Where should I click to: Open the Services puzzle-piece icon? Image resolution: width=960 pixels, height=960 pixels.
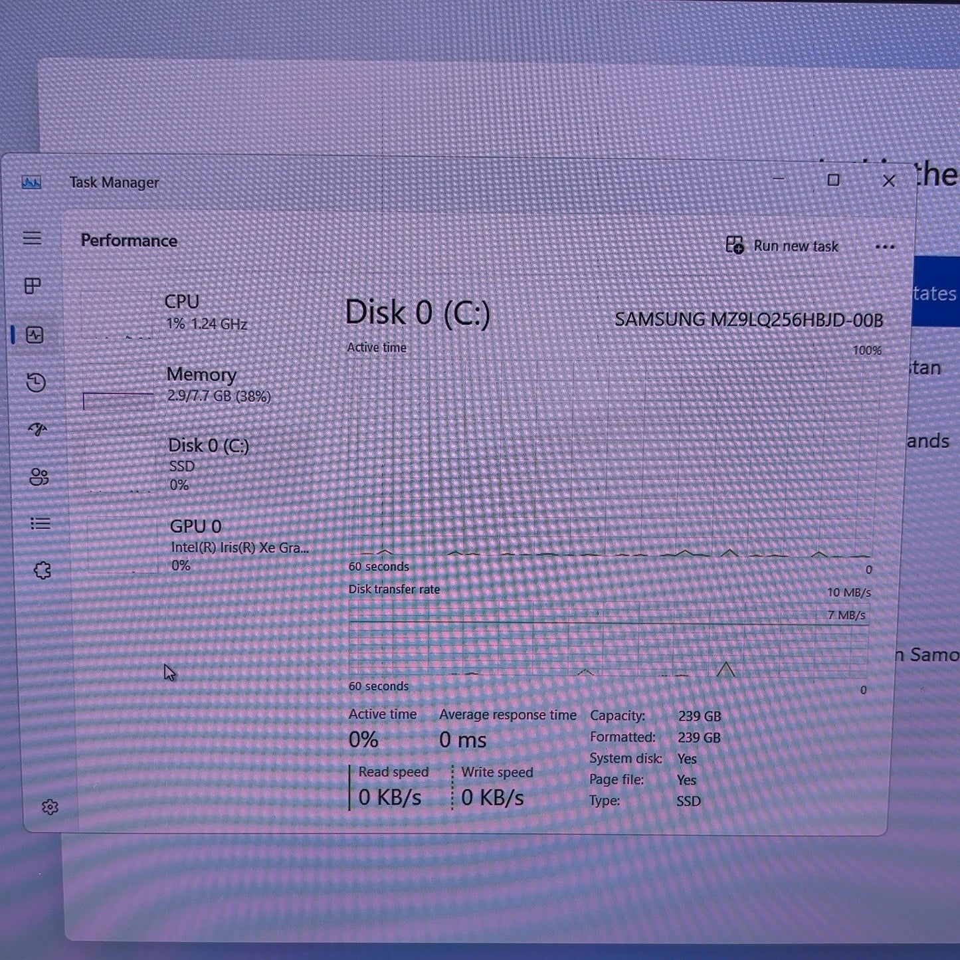[x=43, y=570]
